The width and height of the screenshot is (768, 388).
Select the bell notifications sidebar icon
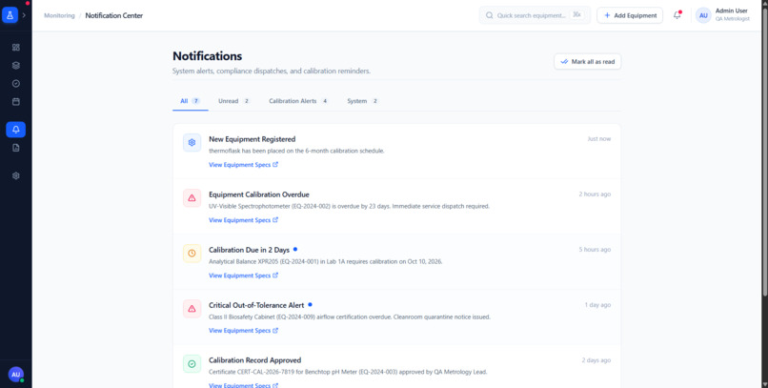(x=15, y=130)
